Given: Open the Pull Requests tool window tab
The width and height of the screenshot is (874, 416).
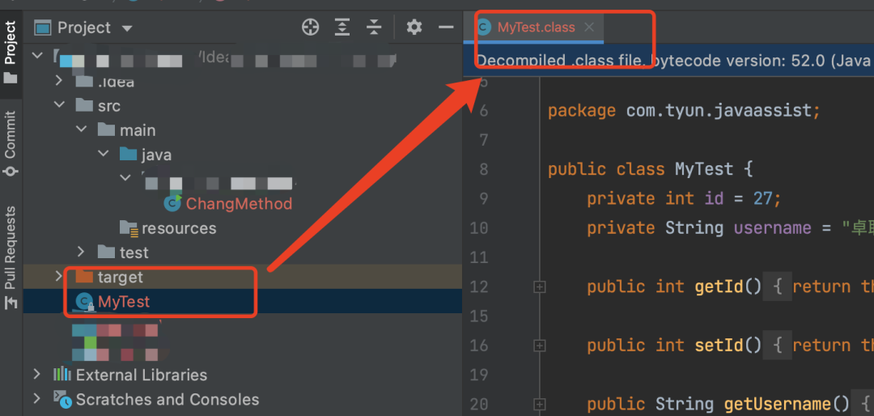Looking at the screenshot, I should 10,257.
